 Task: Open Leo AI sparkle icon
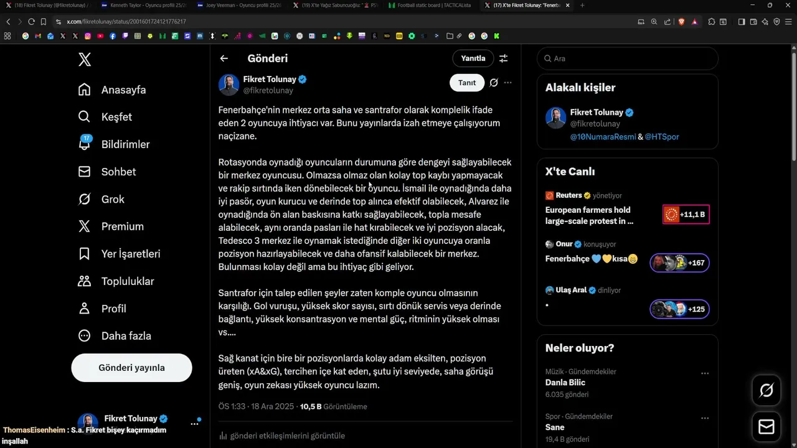coord(765,21)
